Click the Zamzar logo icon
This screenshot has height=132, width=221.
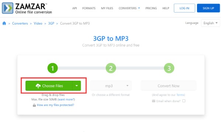[x=7, y=8]
